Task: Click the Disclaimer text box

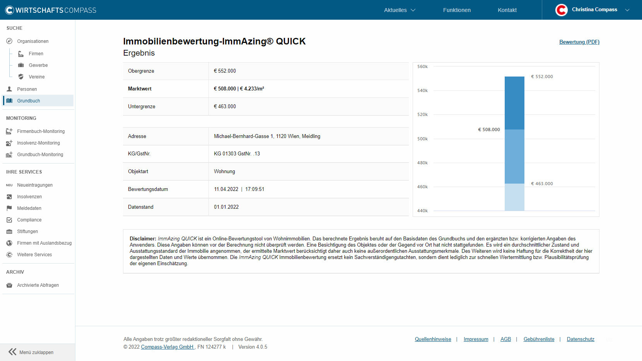Action: point(361,251)
